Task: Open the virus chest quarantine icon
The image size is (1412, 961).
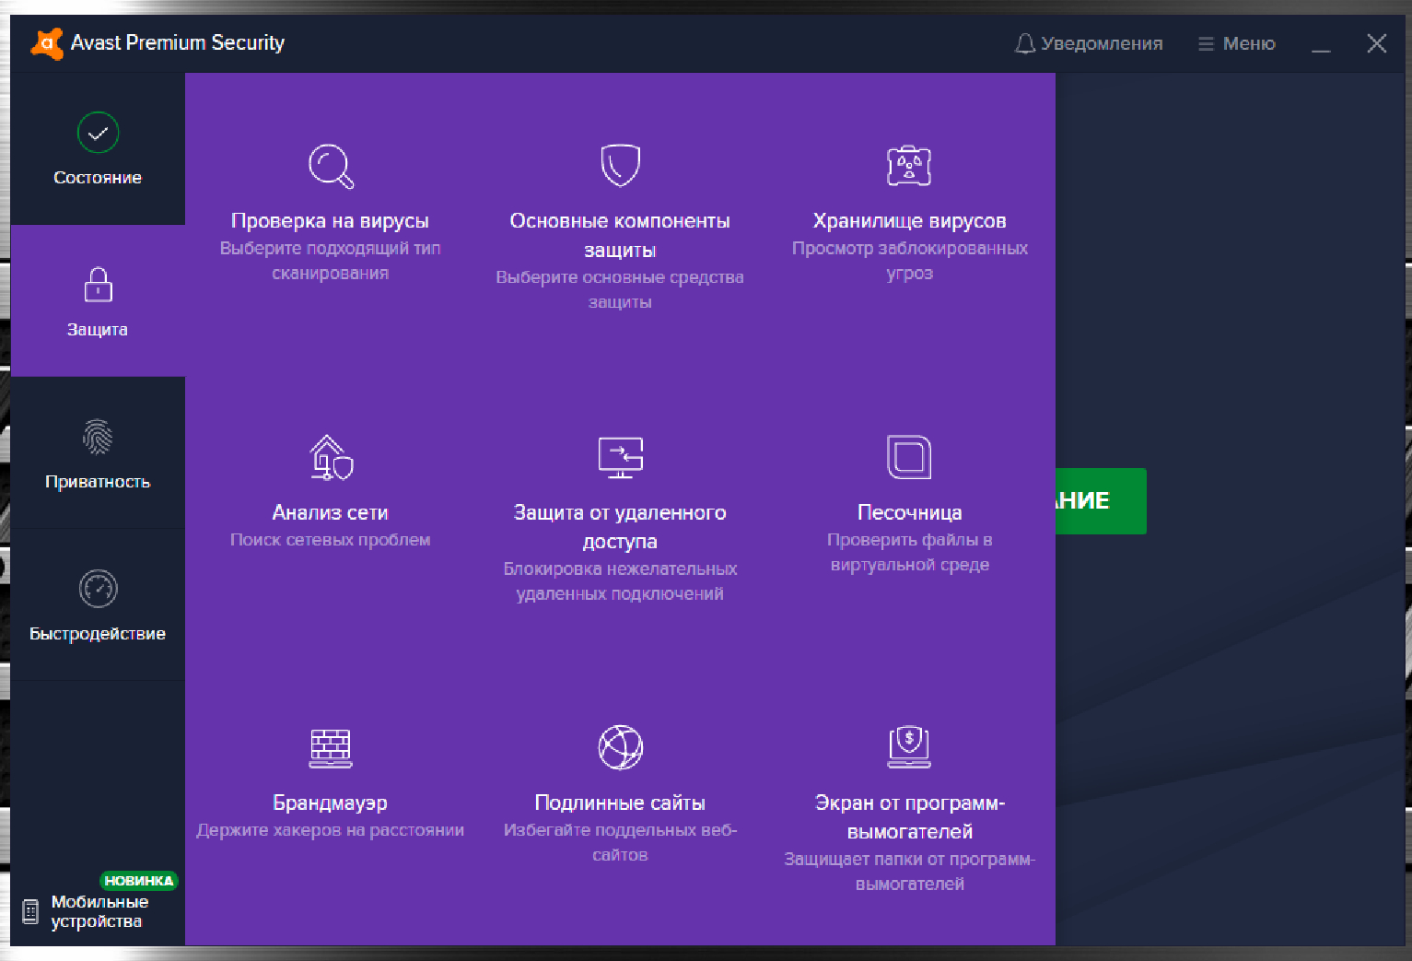Action: click(909, 166)
